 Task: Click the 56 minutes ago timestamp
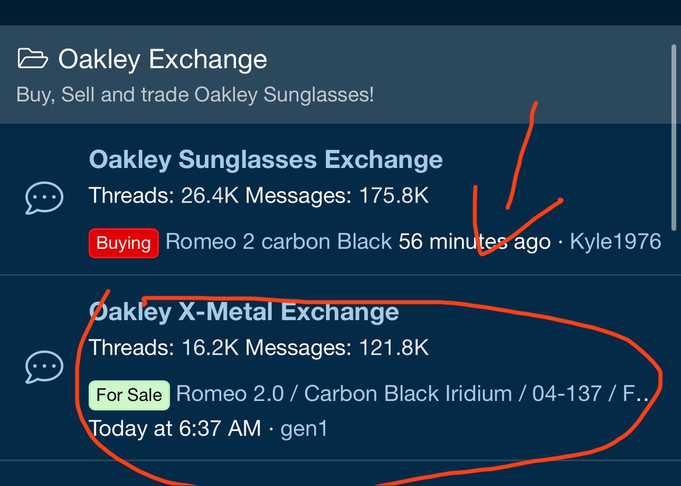(x=474, y=242)
